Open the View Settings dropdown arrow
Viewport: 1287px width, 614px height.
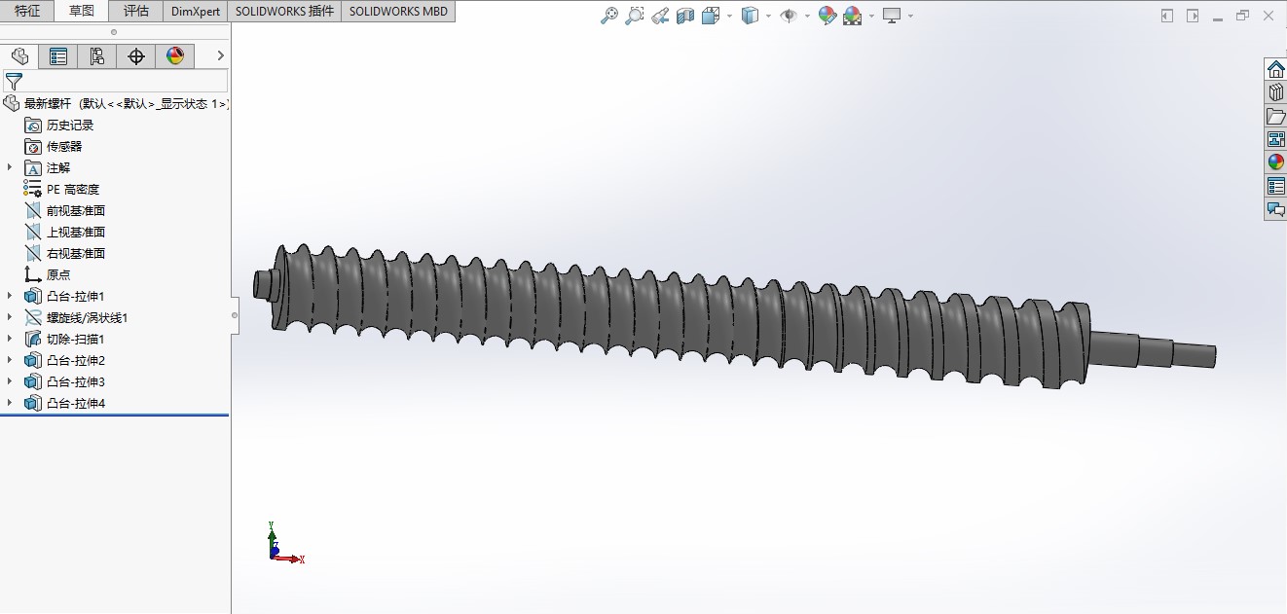tap(910, 16)
